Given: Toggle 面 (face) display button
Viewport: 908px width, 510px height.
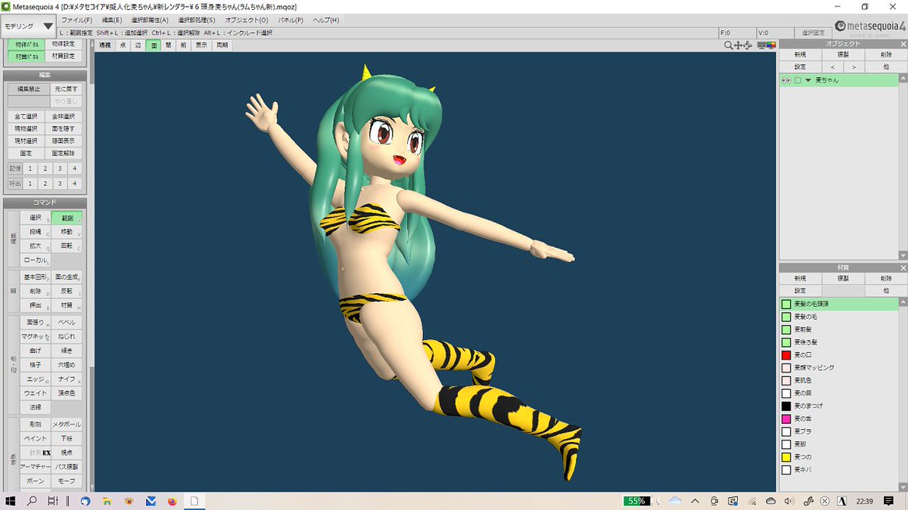Looking at the screenshot, I should [154, 45].
